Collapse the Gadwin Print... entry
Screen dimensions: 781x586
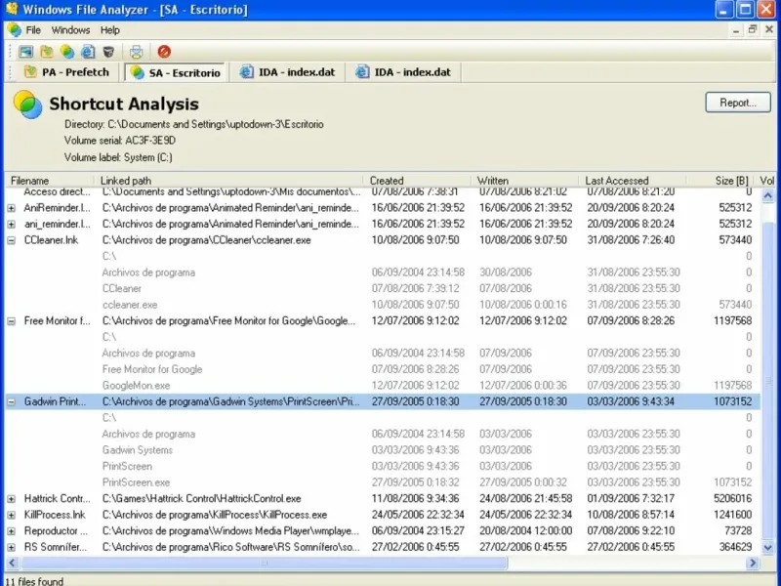[x=11, y=401]
